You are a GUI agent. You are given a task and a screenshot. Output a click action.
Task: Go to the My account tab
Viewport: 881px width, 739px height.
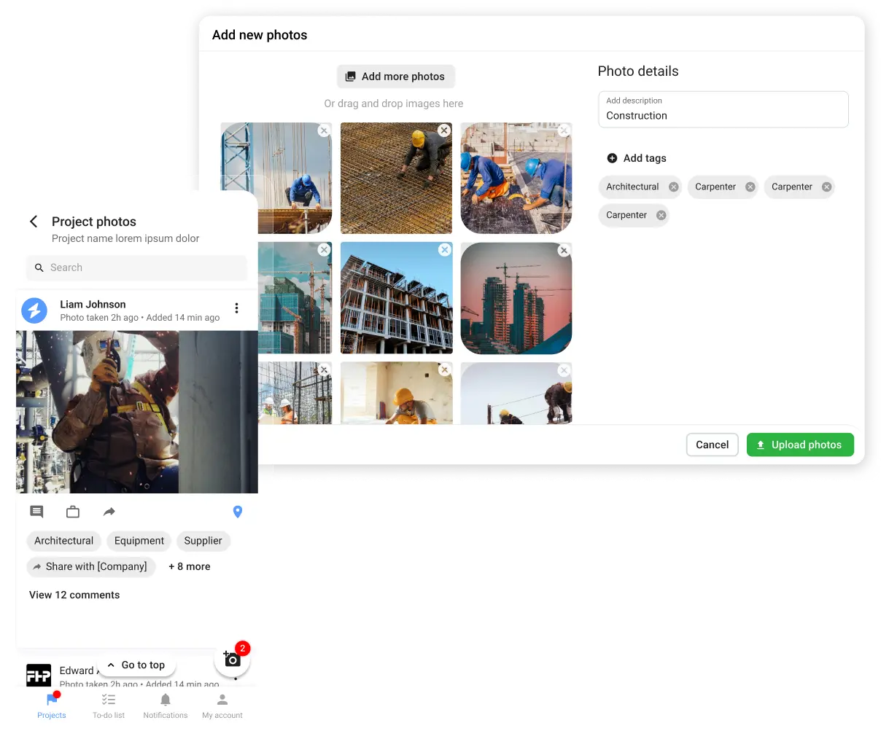[222, 705]
